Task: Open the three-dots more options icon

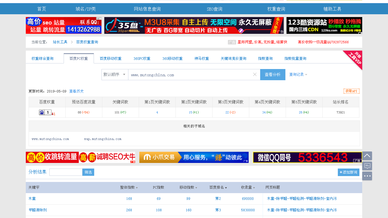Action: pos(367,176)
